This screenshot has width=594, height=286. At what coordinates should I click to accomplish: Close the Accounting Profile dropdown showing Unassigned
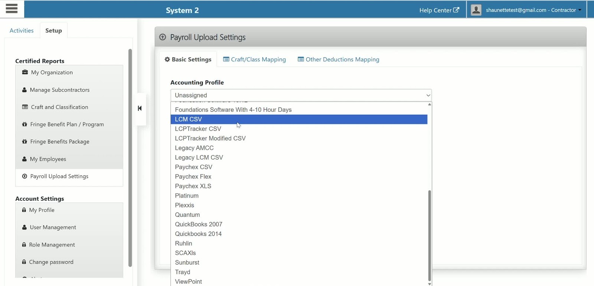coord(301,95)
